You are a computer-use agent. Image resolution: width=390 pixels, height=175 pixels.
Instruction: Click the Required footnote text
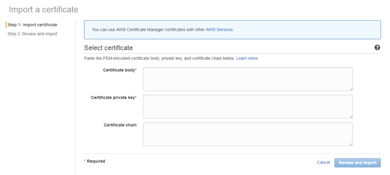click(x=94, y=161)
